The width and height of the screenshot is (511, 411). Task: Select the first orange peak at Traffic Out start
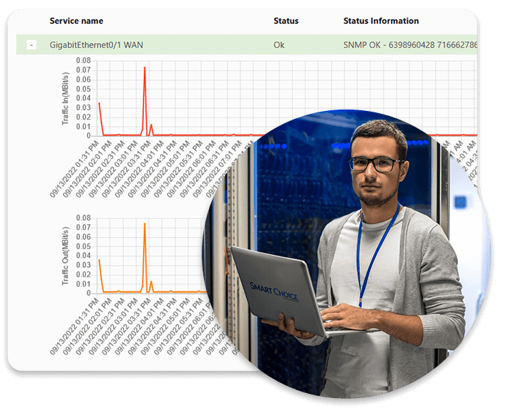coord(99,260)
